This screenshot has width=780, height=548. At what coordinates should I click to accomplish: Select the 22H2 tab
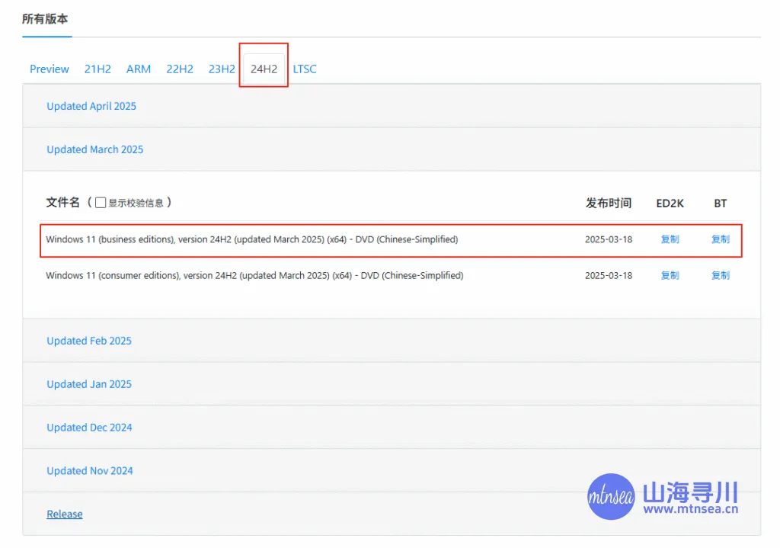(180, 69)
